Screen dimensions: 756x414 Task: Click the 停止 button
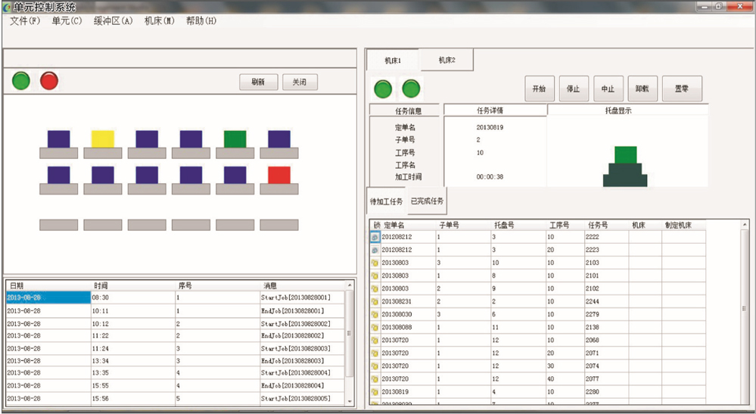[573, 89]
